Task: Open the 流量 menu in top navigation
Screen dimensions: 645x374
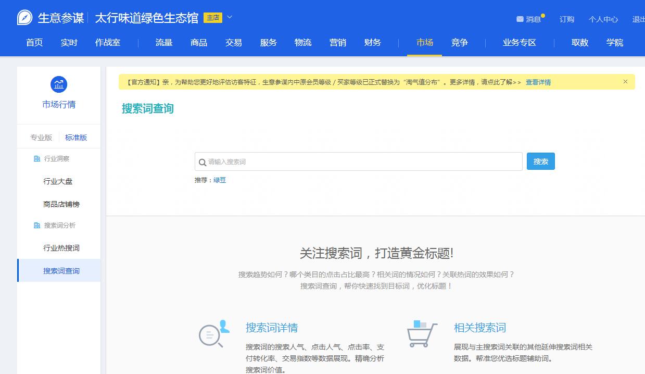Action: 163,43
